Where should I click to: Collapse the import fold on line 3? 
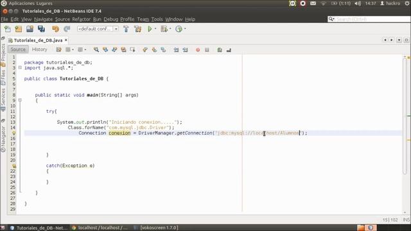pos(20,67)
